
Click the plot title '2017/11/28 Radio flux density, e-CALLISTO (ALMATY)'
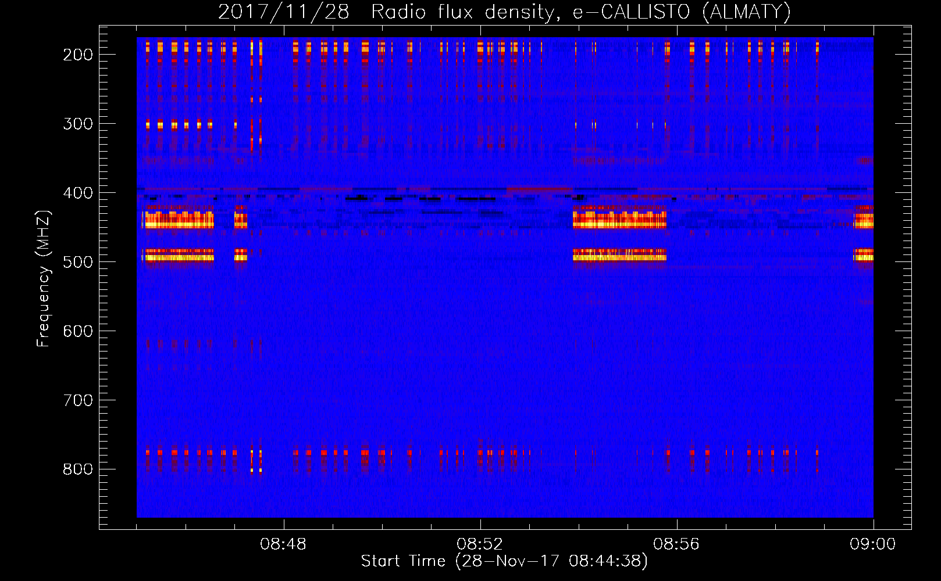[504, 12]
